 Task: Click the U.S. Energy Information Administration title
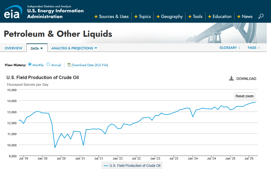(55, 14)
